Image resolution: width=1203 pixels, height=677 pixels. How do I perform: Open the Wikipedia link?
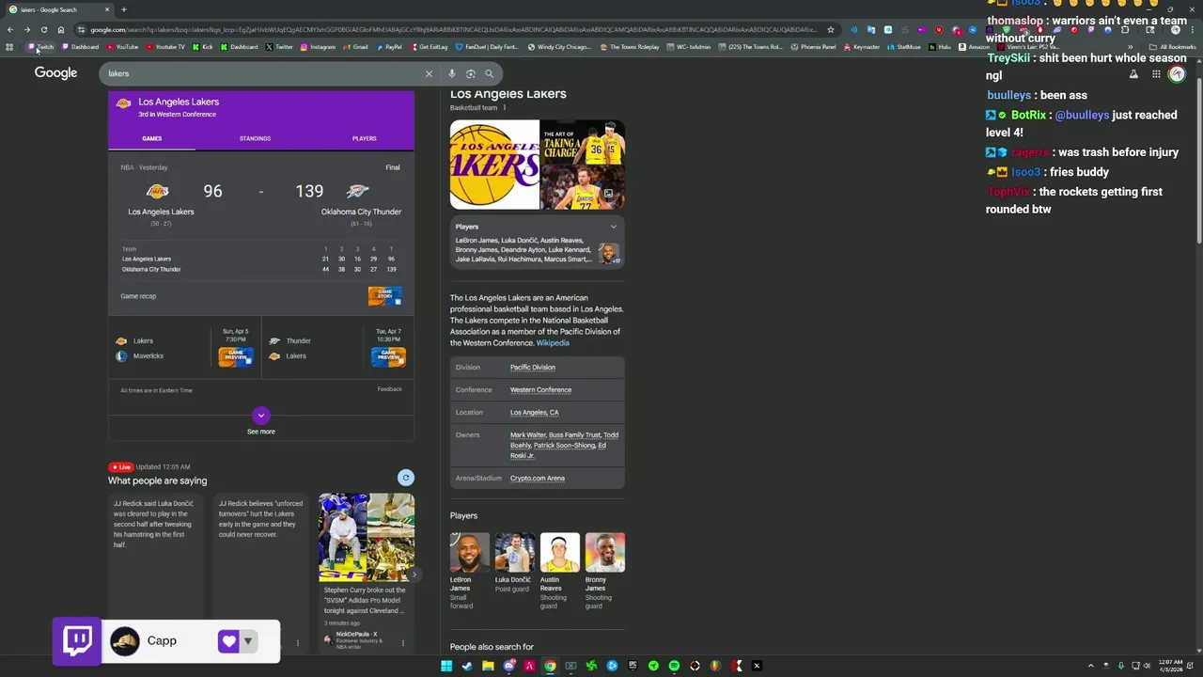[553, 343]
